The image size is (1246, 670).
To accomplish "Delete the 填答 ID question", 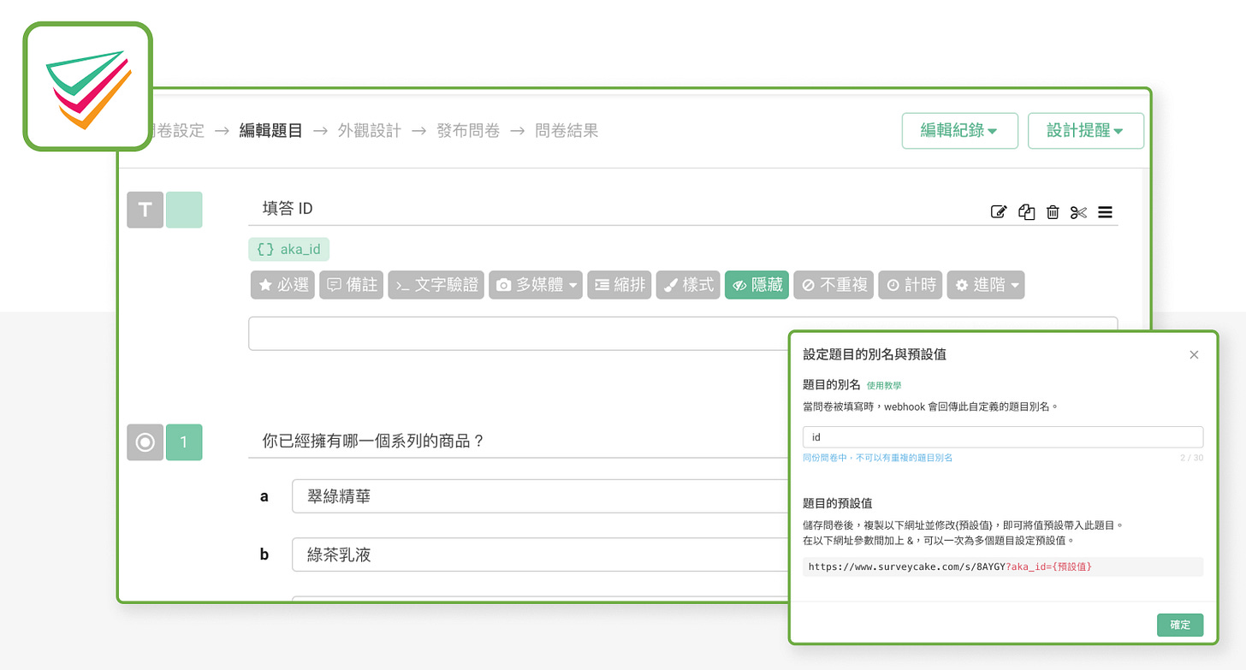I will coord(1052,211).
